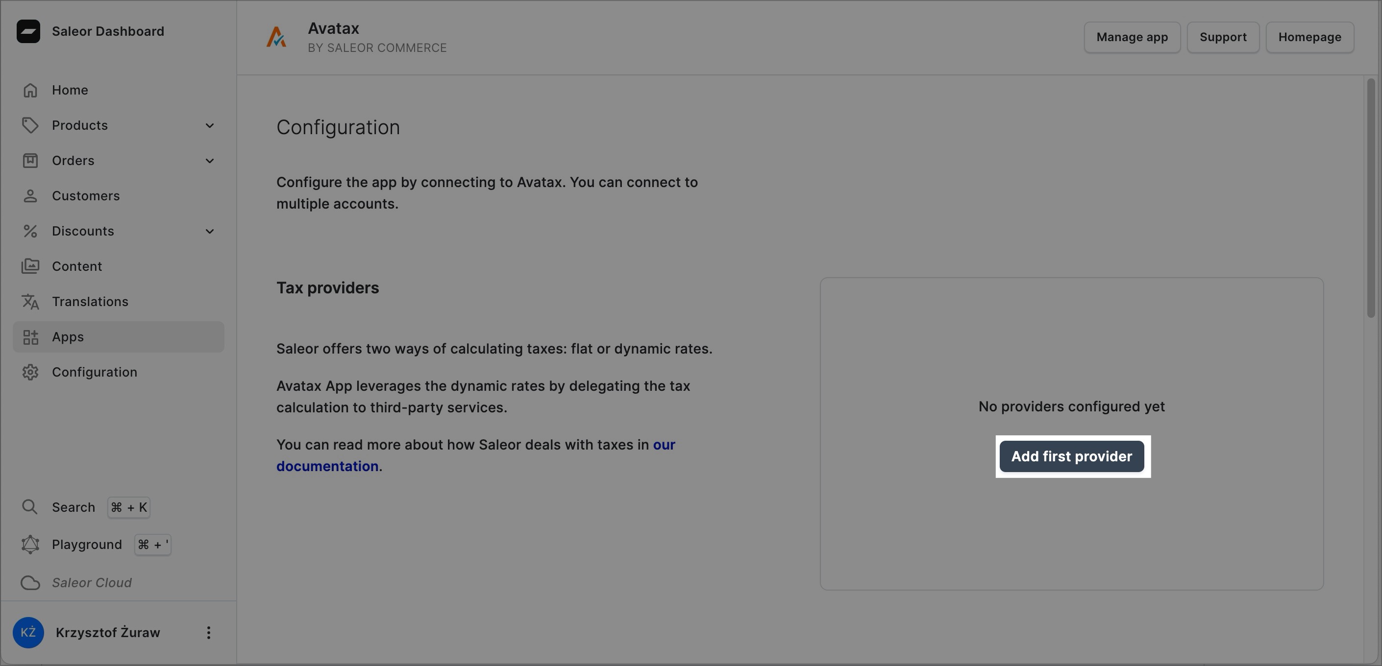Select Apps in the sidebar menu
1382x666 pixels.
pyautogui.click(x=68, y=337)
